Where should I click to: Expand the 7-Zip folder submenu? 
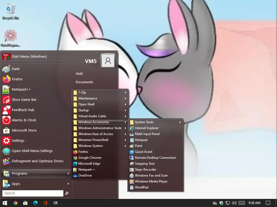point(100,92)
